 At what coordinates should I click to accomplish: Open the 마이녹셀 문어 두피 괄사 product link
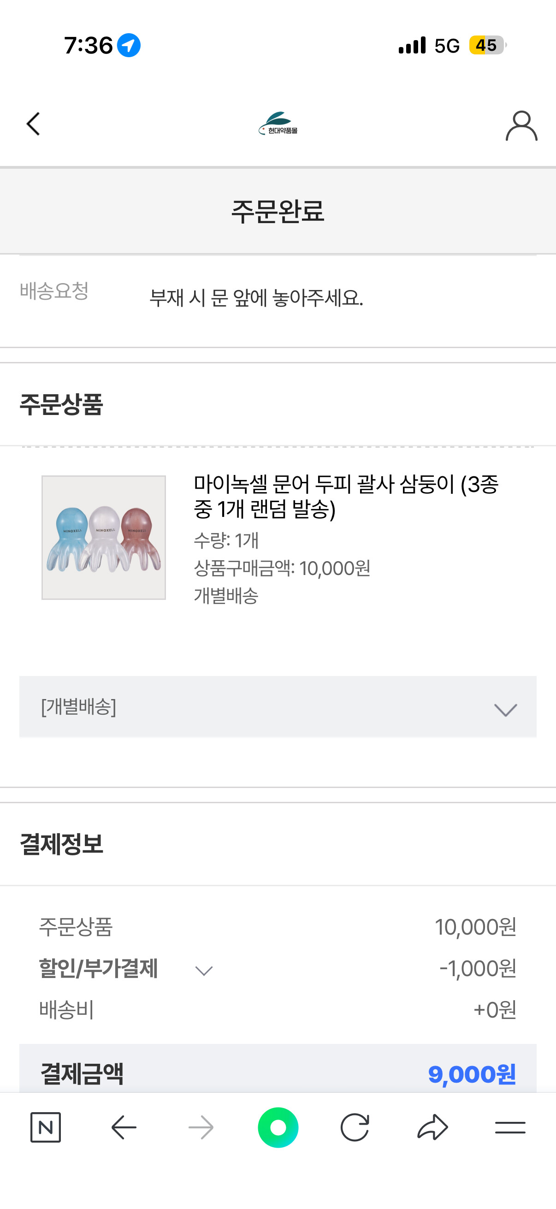coord(346,496)
